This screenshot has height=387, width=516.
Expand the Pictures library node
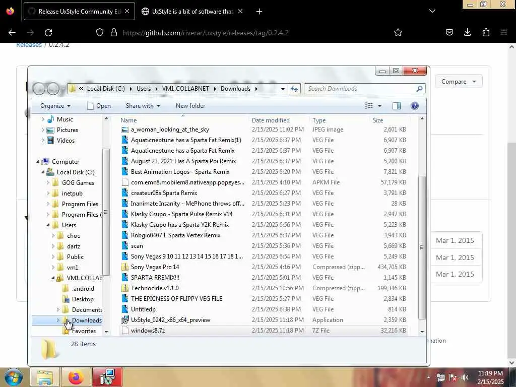tap(43, 130)
